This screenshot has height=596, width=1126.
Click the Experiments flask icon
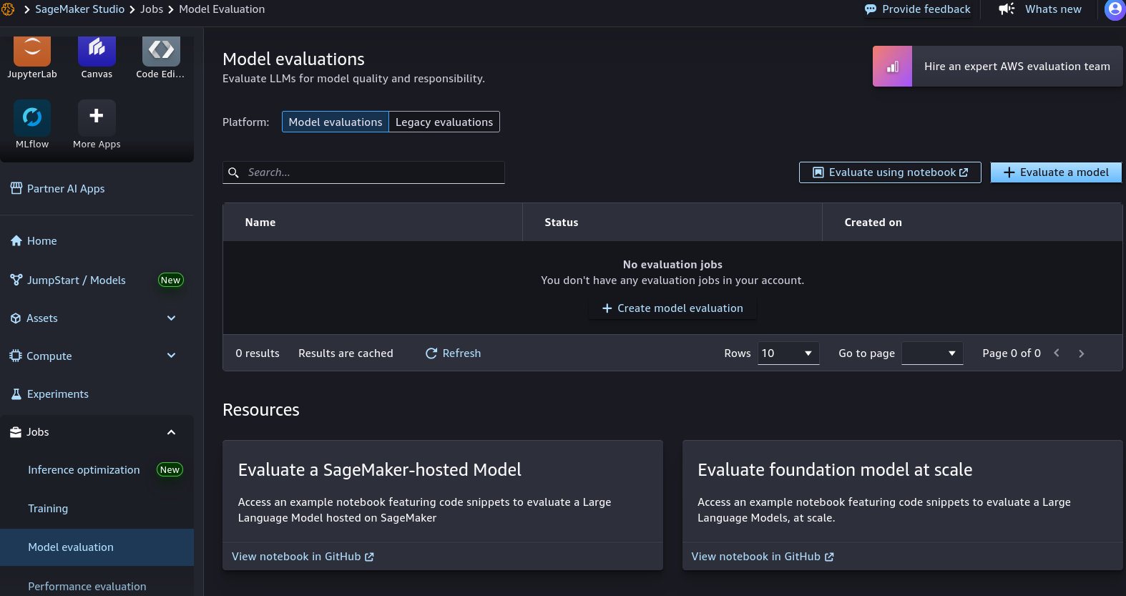pos(16,394)
